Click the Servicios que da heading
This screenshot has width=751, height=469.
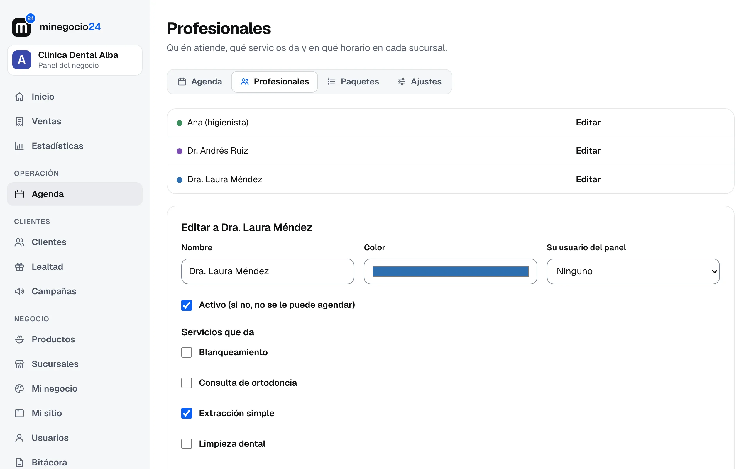[x=218, y=332]
